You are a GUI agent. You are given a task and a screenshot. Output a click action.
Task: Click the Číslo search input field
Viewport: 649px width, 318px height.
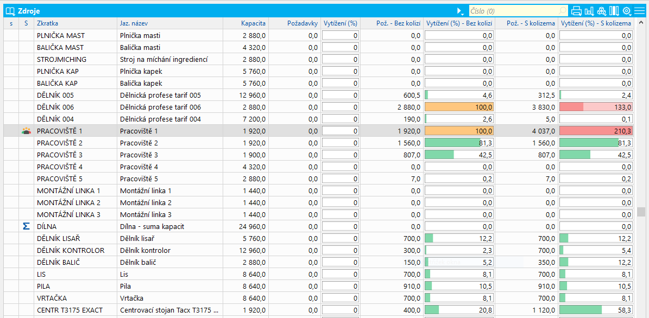click(x=511, y=11)
